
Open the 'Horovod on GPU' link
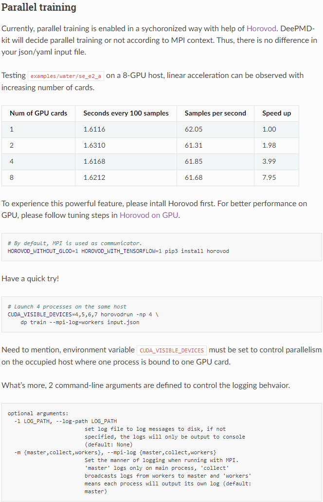click(149, 214)
